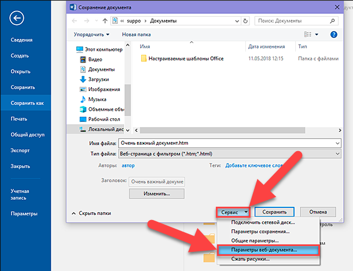The width and height of the screenshot is (353, 271).
Task: Click the forward navigation arrow in save dialog
Action: [86, 21]
